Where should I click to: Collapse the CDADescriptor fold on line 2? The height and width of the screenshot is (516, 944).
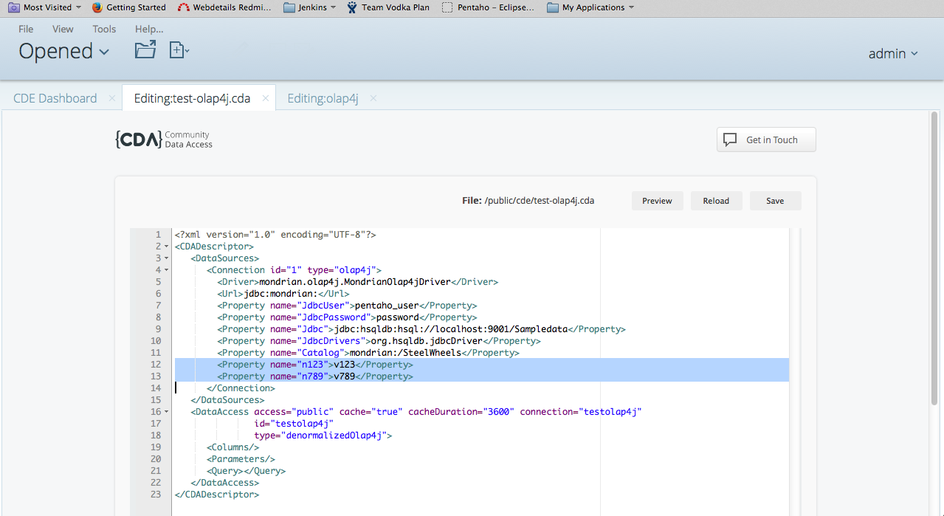pyautogui.click(x=167, y=246)
